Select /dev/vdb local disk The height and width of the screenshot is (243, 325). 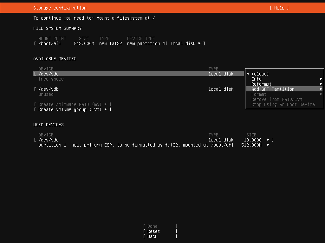pos(48,89)
